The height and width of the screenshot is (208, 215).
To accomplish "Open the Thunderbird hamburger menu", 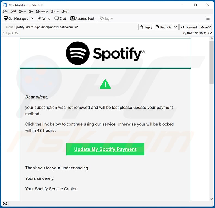I will click(x=208, y=18).
